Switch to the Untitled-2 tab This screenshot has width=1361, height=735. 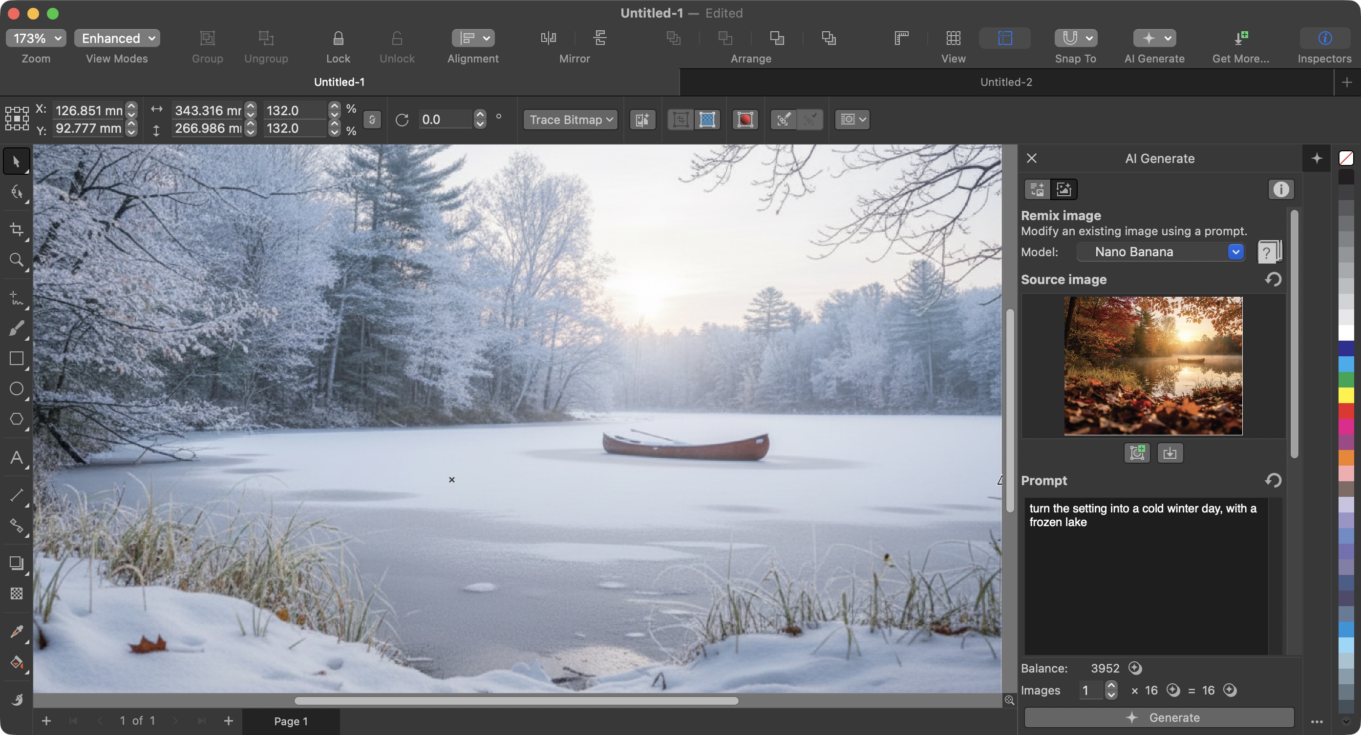coord(1005,82)
